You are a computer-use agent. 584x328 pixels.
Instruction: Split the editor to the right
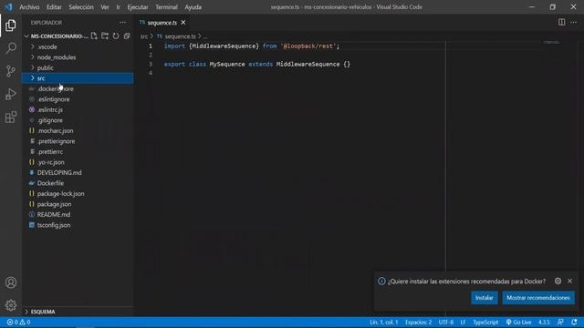tap(562, 22)
